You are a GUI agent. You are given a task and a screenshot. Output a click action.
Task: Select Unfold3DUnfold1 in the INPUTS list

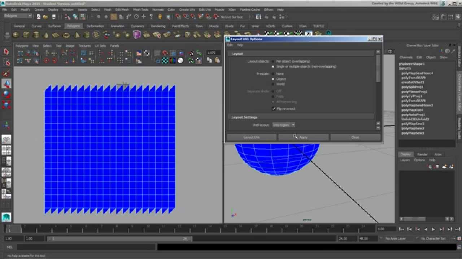click(x=415, y=119)
